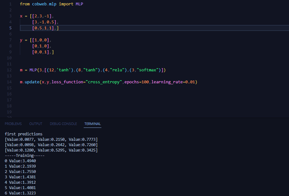Click the 'update' method call on line 14
The image size is (289, 196).
pyautogui.click(x=32, y=82)
